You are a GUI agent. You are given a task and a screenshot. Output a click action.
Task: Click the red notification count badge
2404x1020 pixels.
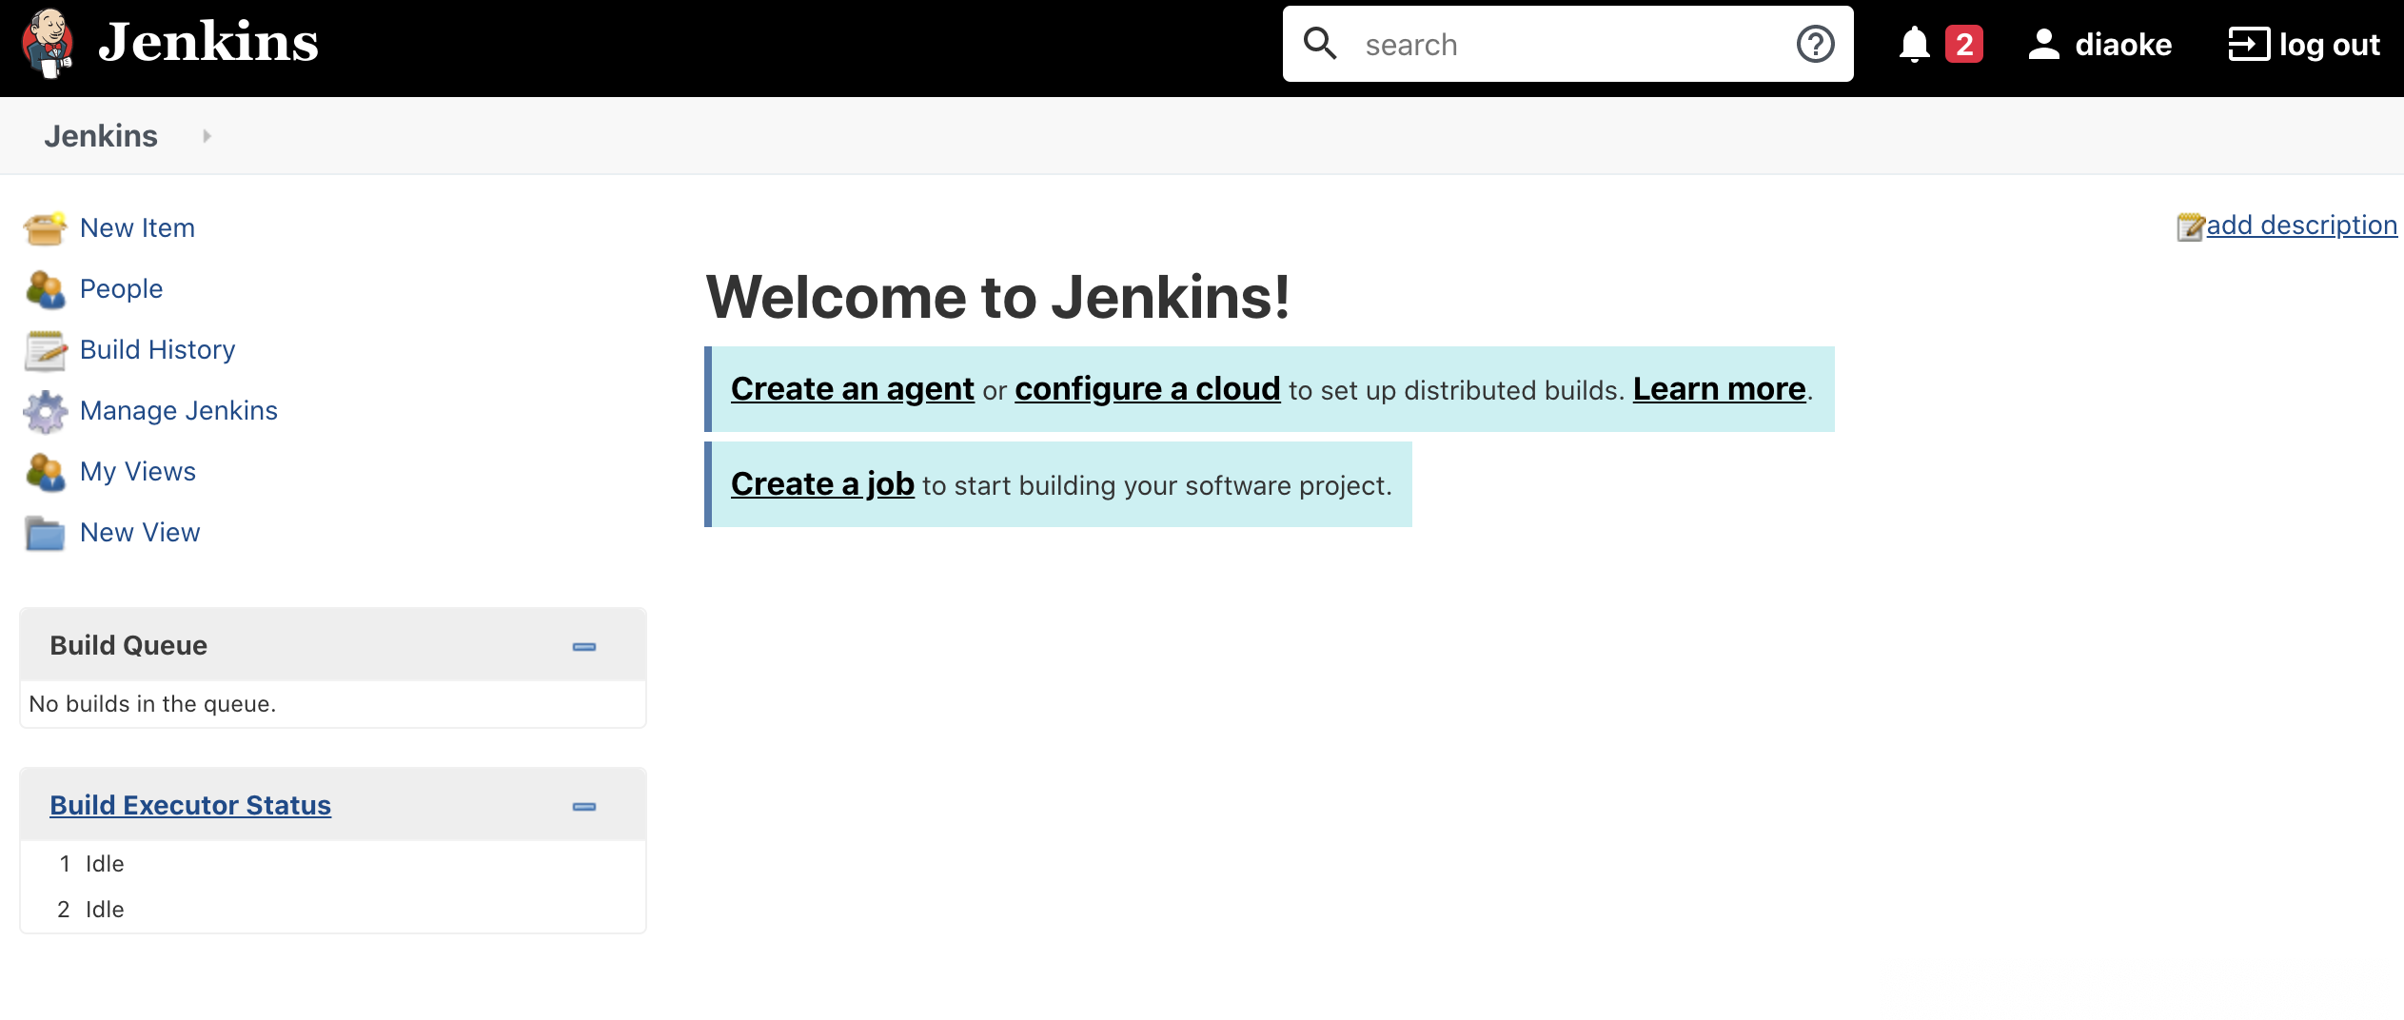pyautogui.click(x=1963, y=44)
